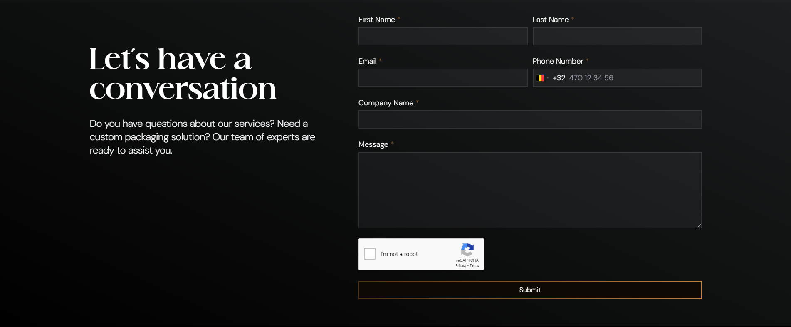Open the country code dropdown arrow

[548, 78]
